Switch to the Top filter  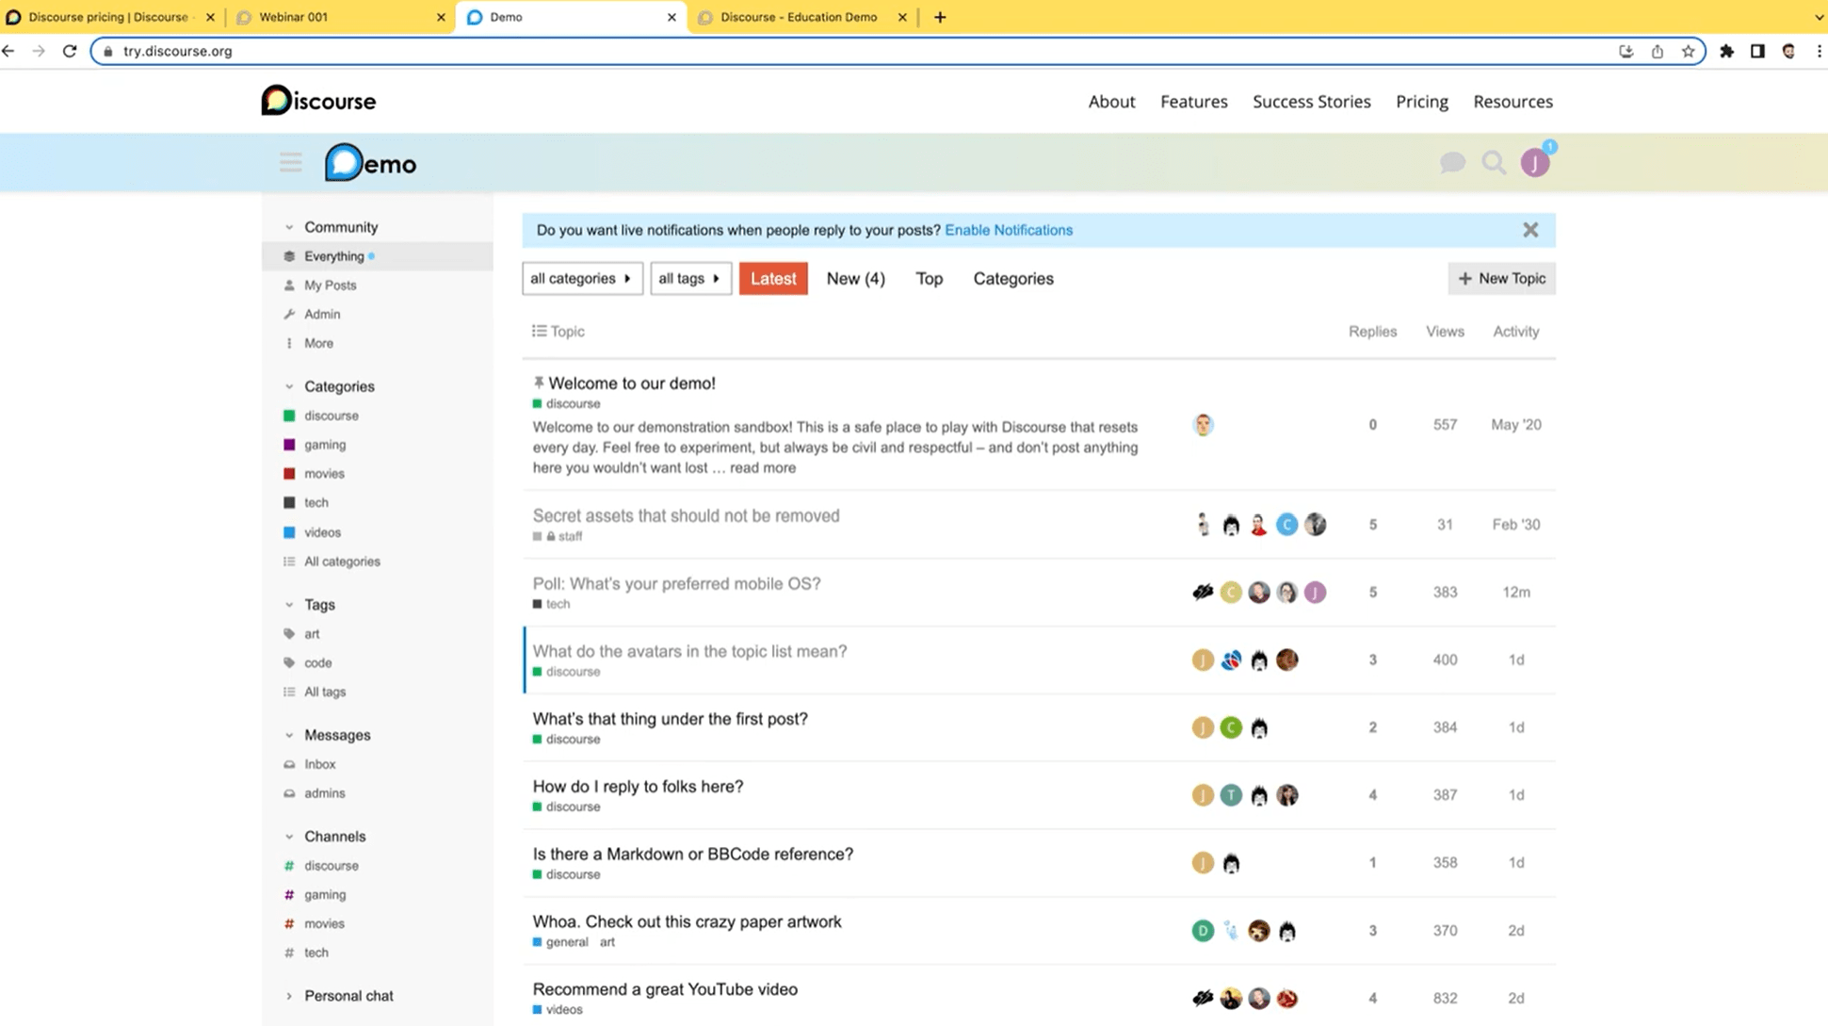929,278
